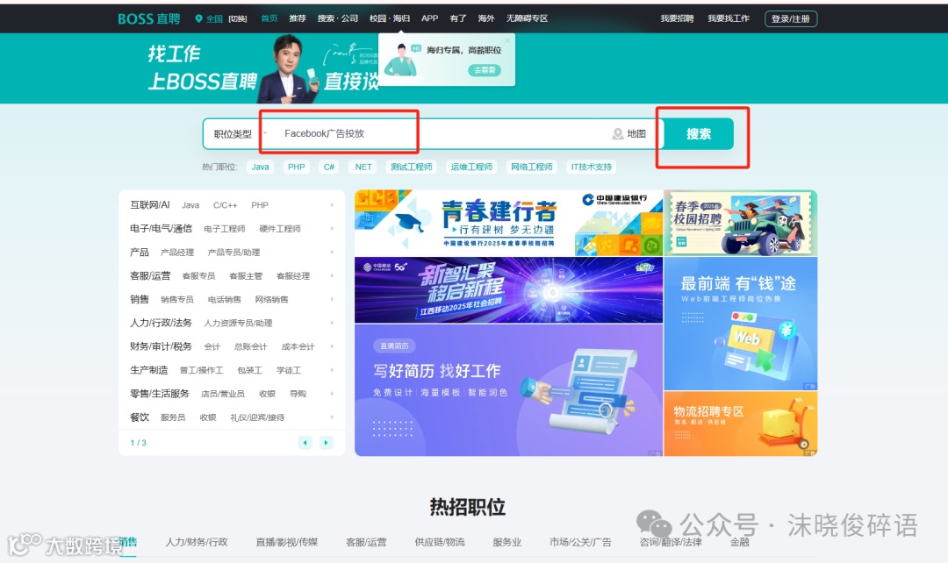
Task: Expand the 销售 category arrow
Action: click(x=332, y=300)
